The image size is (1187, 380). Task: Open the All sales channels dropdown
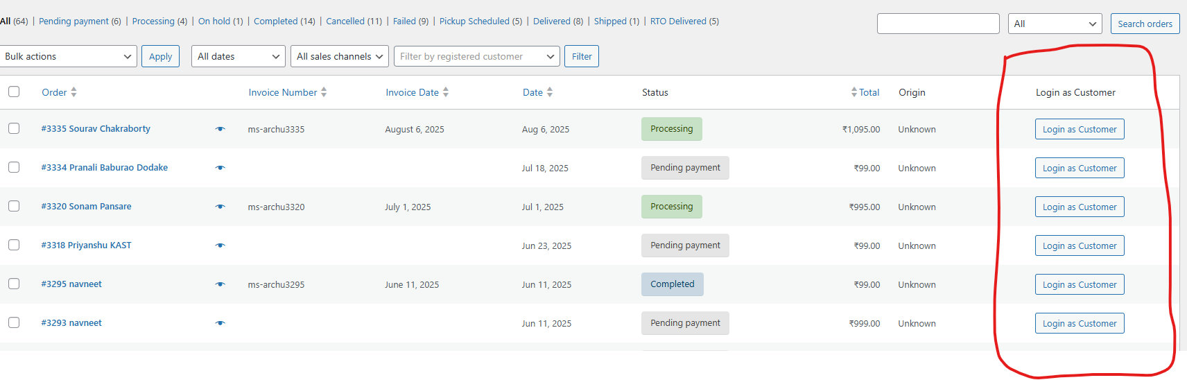click(339, 56)
